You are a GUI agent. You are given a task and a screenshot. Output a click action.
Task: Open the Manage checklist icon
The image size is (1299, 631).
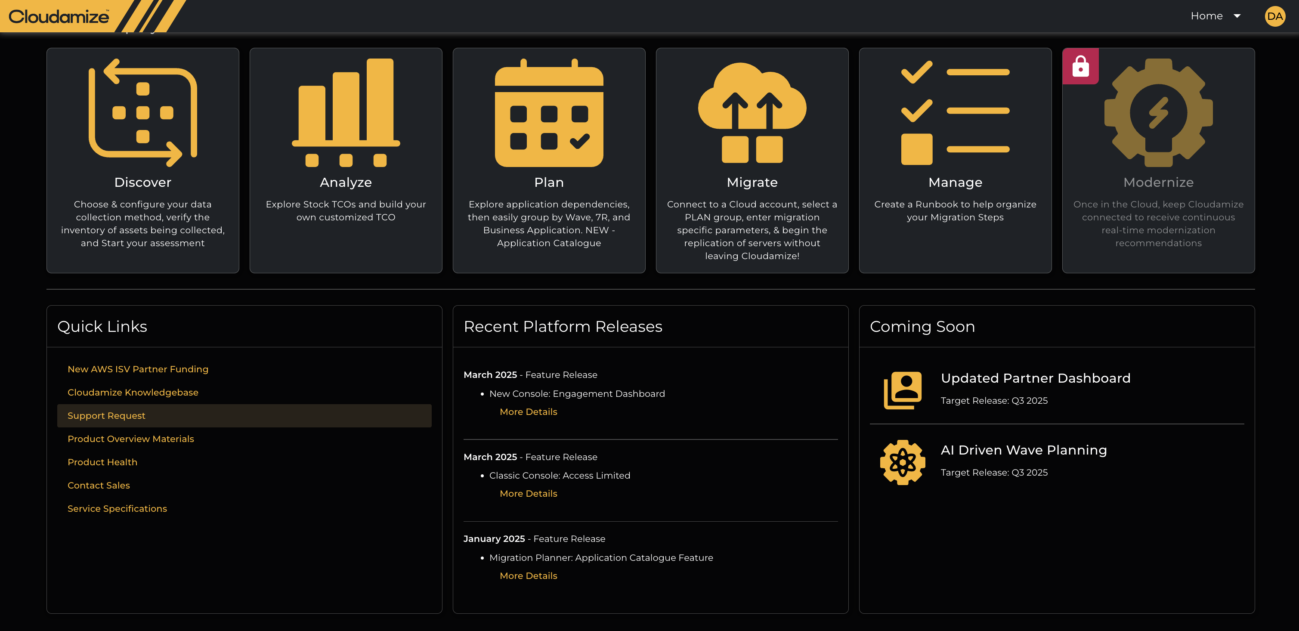pyautogui.click(x=955, y=112)
